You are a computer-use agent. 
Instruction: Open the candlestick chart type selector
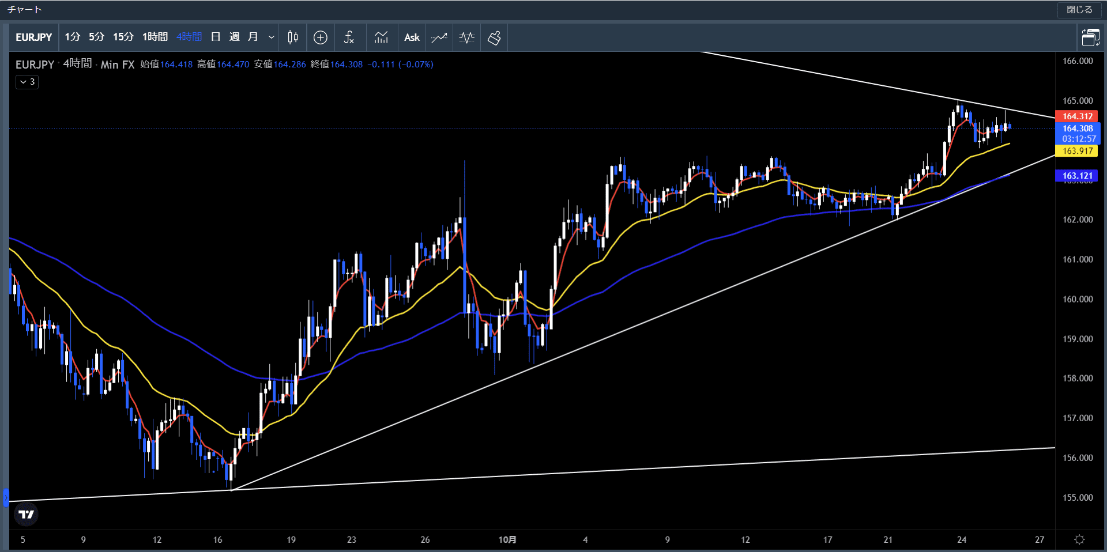tap(293, 37)
